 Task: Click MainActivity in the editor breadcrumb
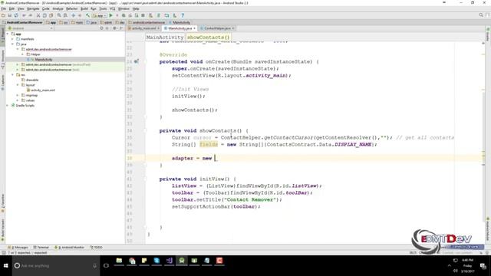tap(165, 38)
